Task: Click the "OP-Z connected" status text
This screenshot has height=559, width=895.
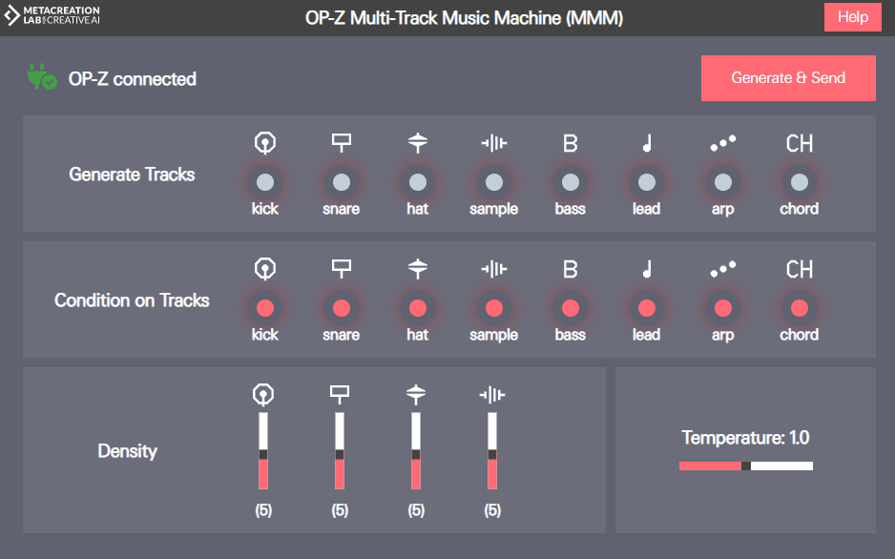Action: click(x=133, y=79)
